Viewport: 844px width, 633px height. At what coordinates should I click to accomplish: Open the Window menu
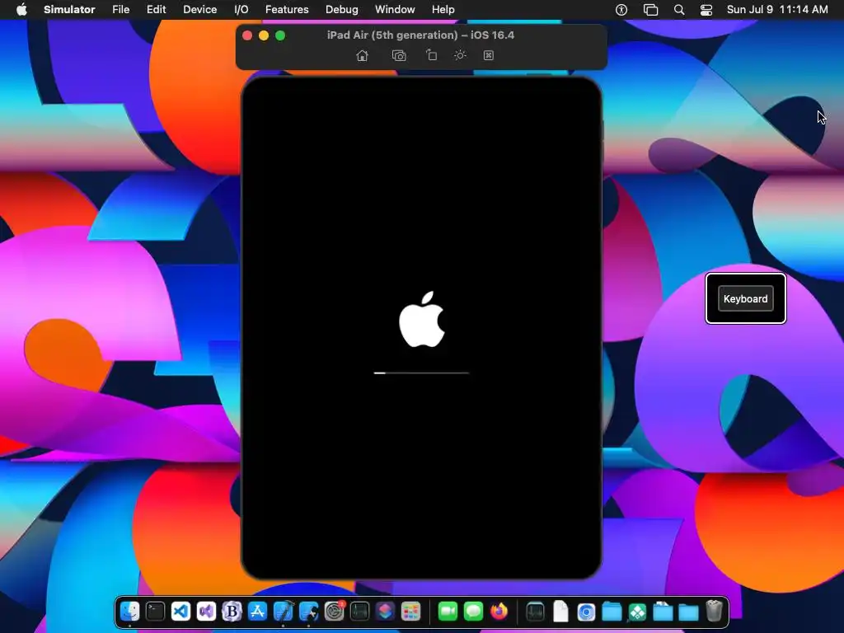click(395, 10)
